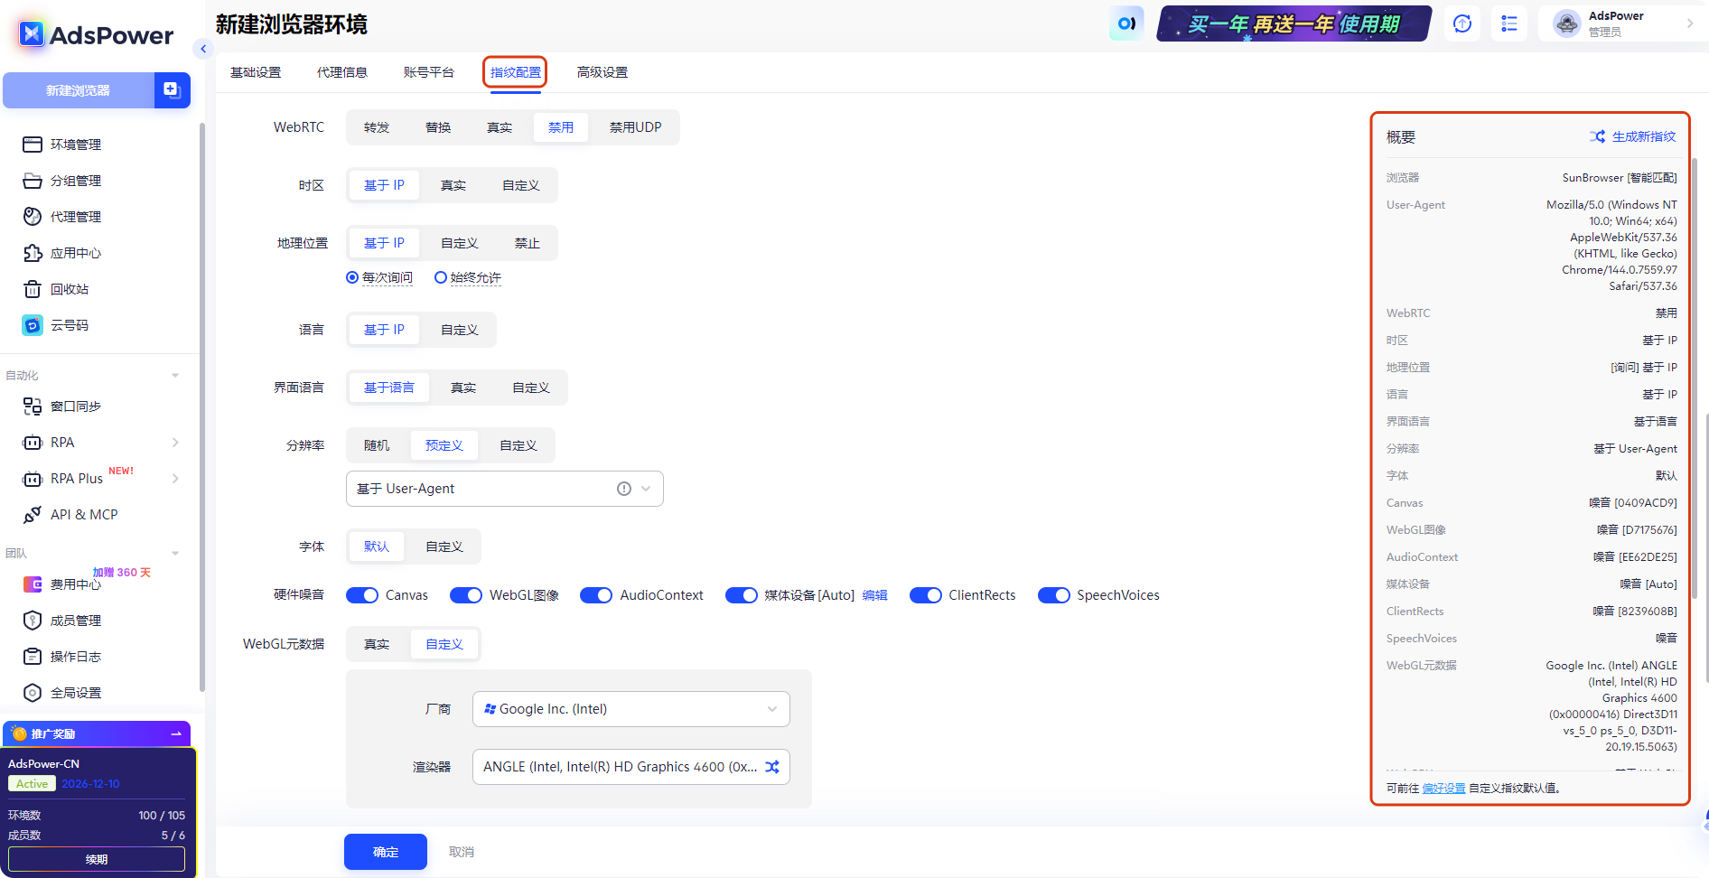Click the shuffle icon beside 渲染器 field
Image resolution: width=1709 pixels, height=878 pixels.
tap(772, 766)
